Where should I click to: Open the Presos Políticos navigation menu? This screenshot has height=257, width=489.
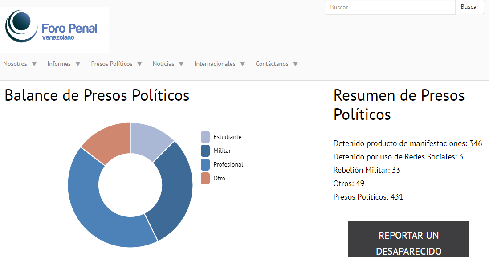tap(112, 64)
